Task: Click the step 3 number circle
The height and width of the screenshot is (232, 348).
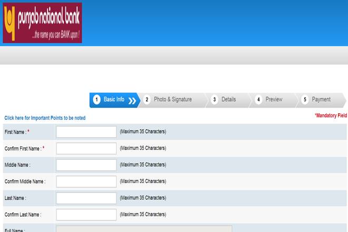Action: click(x=215, y=100)
